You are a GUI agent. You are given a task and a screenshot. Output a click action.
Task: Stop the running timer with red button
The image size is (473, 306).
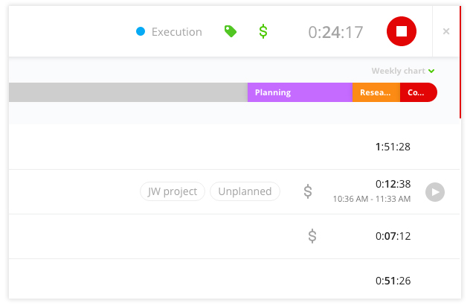402,31
